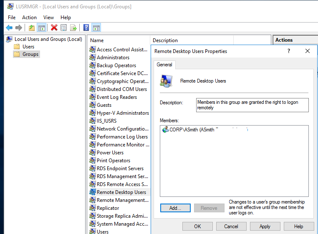318x234 pixels.
Task: Click OK in the Properties dialog
Action: point(197,226)
